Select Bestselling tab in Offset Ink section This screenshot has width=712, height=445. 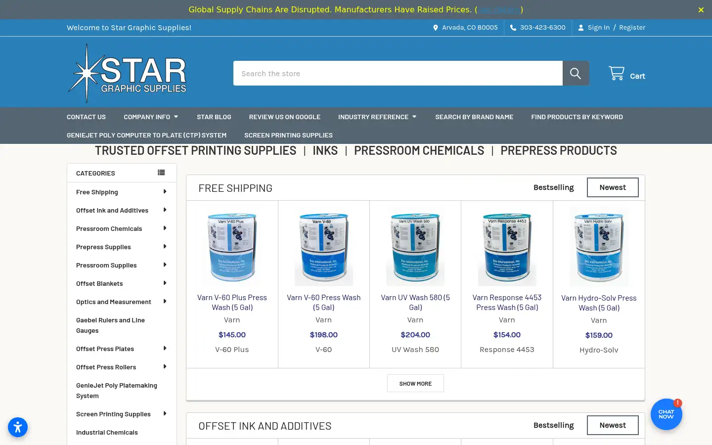(x=553, y=425)
